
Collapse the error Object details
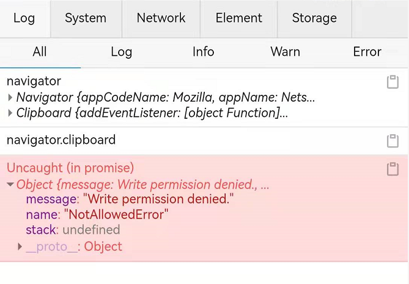click(10, 185)
